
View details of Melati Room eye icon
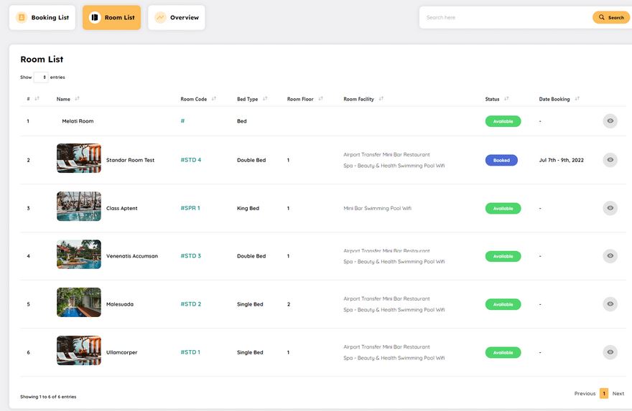pyautogui.click(x=610, y=121)
